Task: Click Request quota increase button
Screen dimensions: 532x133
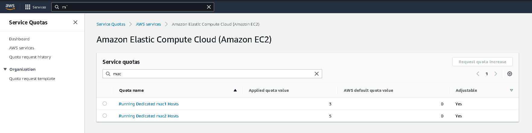Action: (x=482, y=62)
